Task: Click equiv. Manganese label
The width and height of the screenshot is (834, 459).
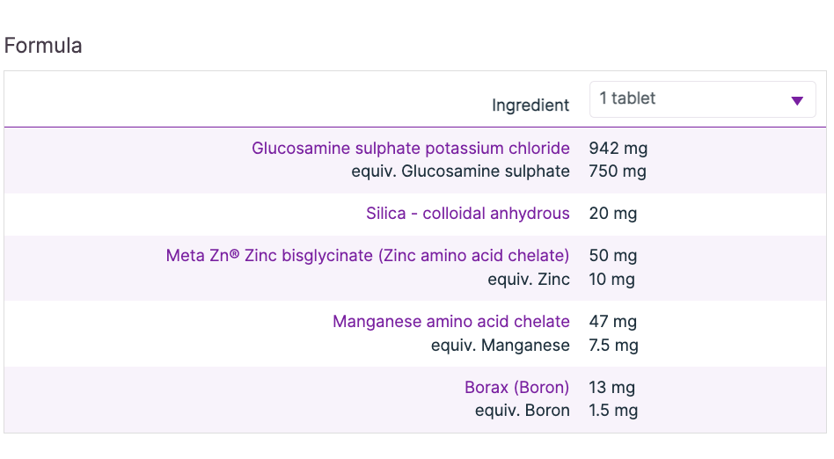Action: [x=500, y=346]
